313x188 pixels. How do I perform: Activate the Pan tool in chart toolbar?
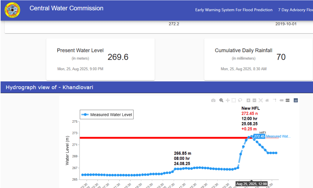pos(227,100)
